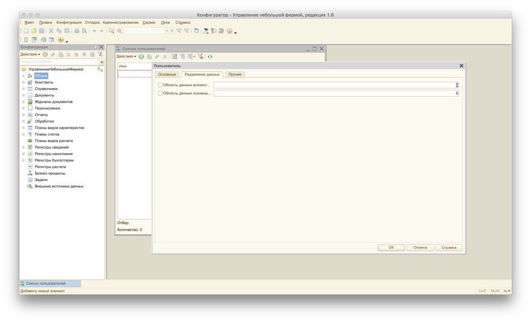Click the Справочники catalog icon
Screen dimensions: 531x322
(30, 89)
